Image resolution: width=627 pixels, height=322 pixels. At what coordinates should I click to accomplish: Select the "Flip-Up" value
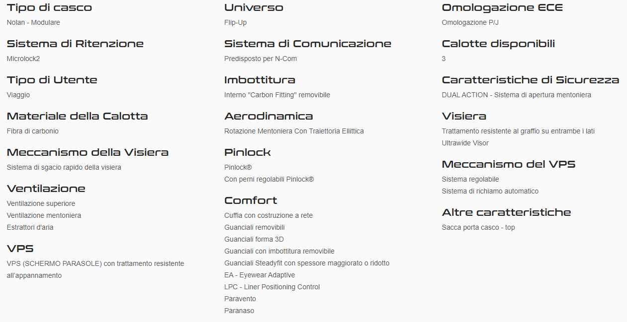pos(236,22)
